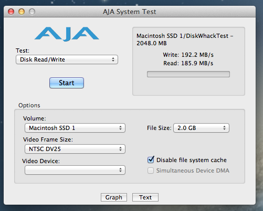Click the Video Frame Size: label
The image size is (263, 211).
coord(48,139)
